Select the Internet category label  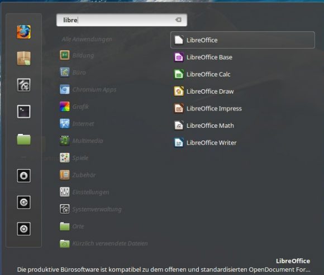point(83,124)
